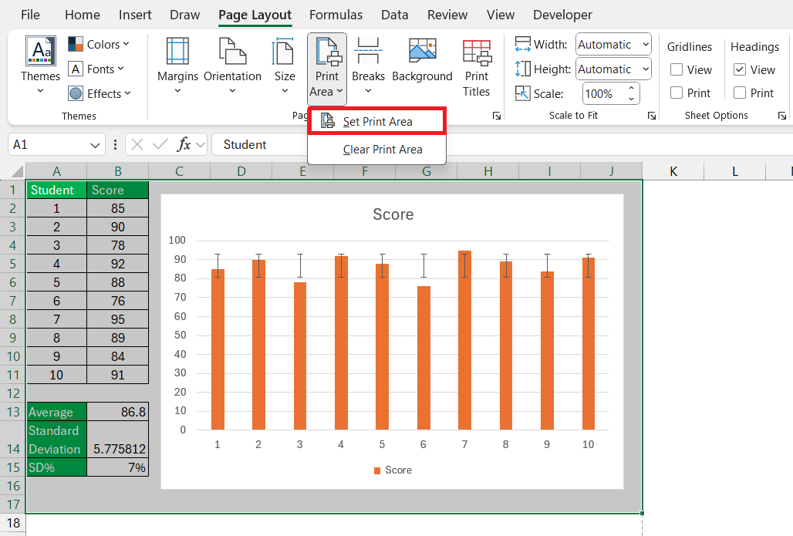Uncheck Headings View checkbox

point(740,69)
